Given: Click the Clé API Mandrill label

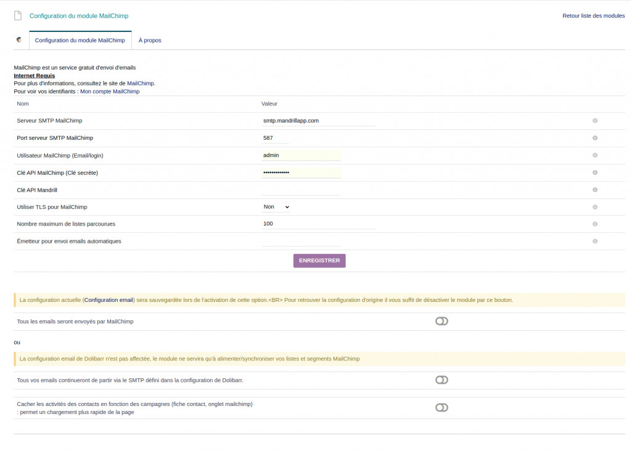Looking at the screenshot, I should click(x=37, y=190).
